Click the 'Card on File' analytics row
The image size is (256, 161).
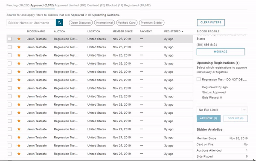coord(222,144)
